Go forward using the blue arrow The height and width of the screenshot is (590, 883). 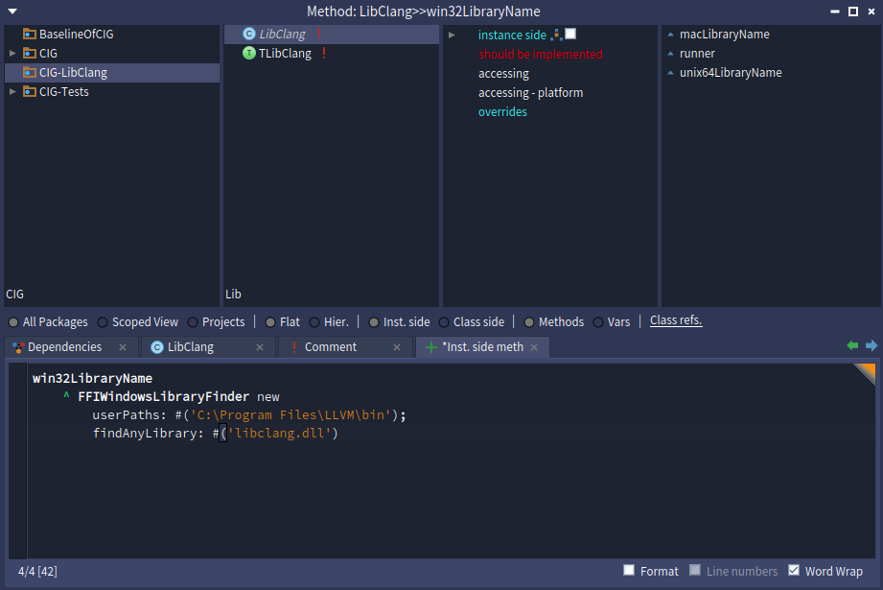click(871, 346)
